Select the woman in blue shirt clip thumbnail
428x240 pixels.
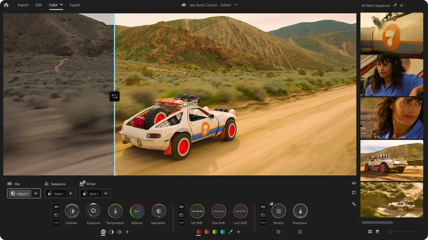[391, 76]
